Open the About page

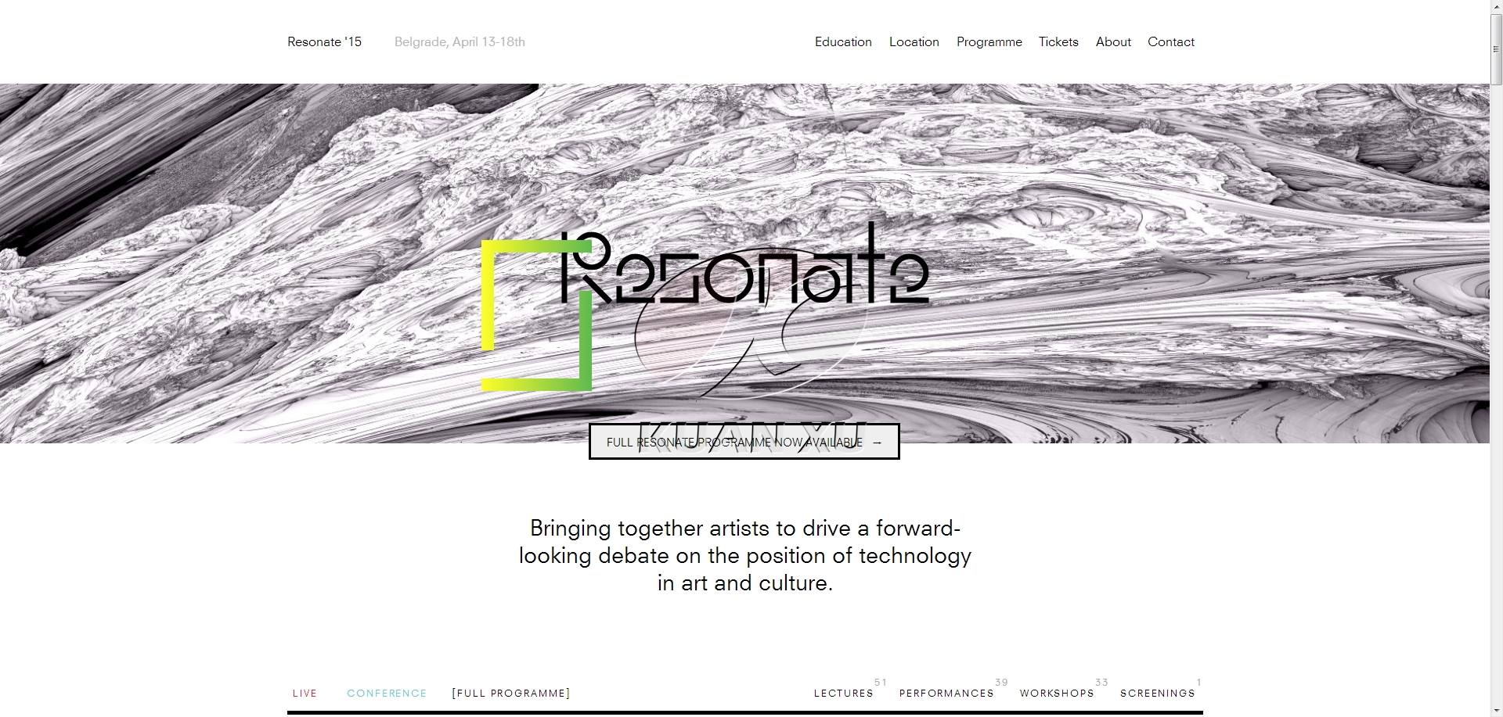[1113, 42]
